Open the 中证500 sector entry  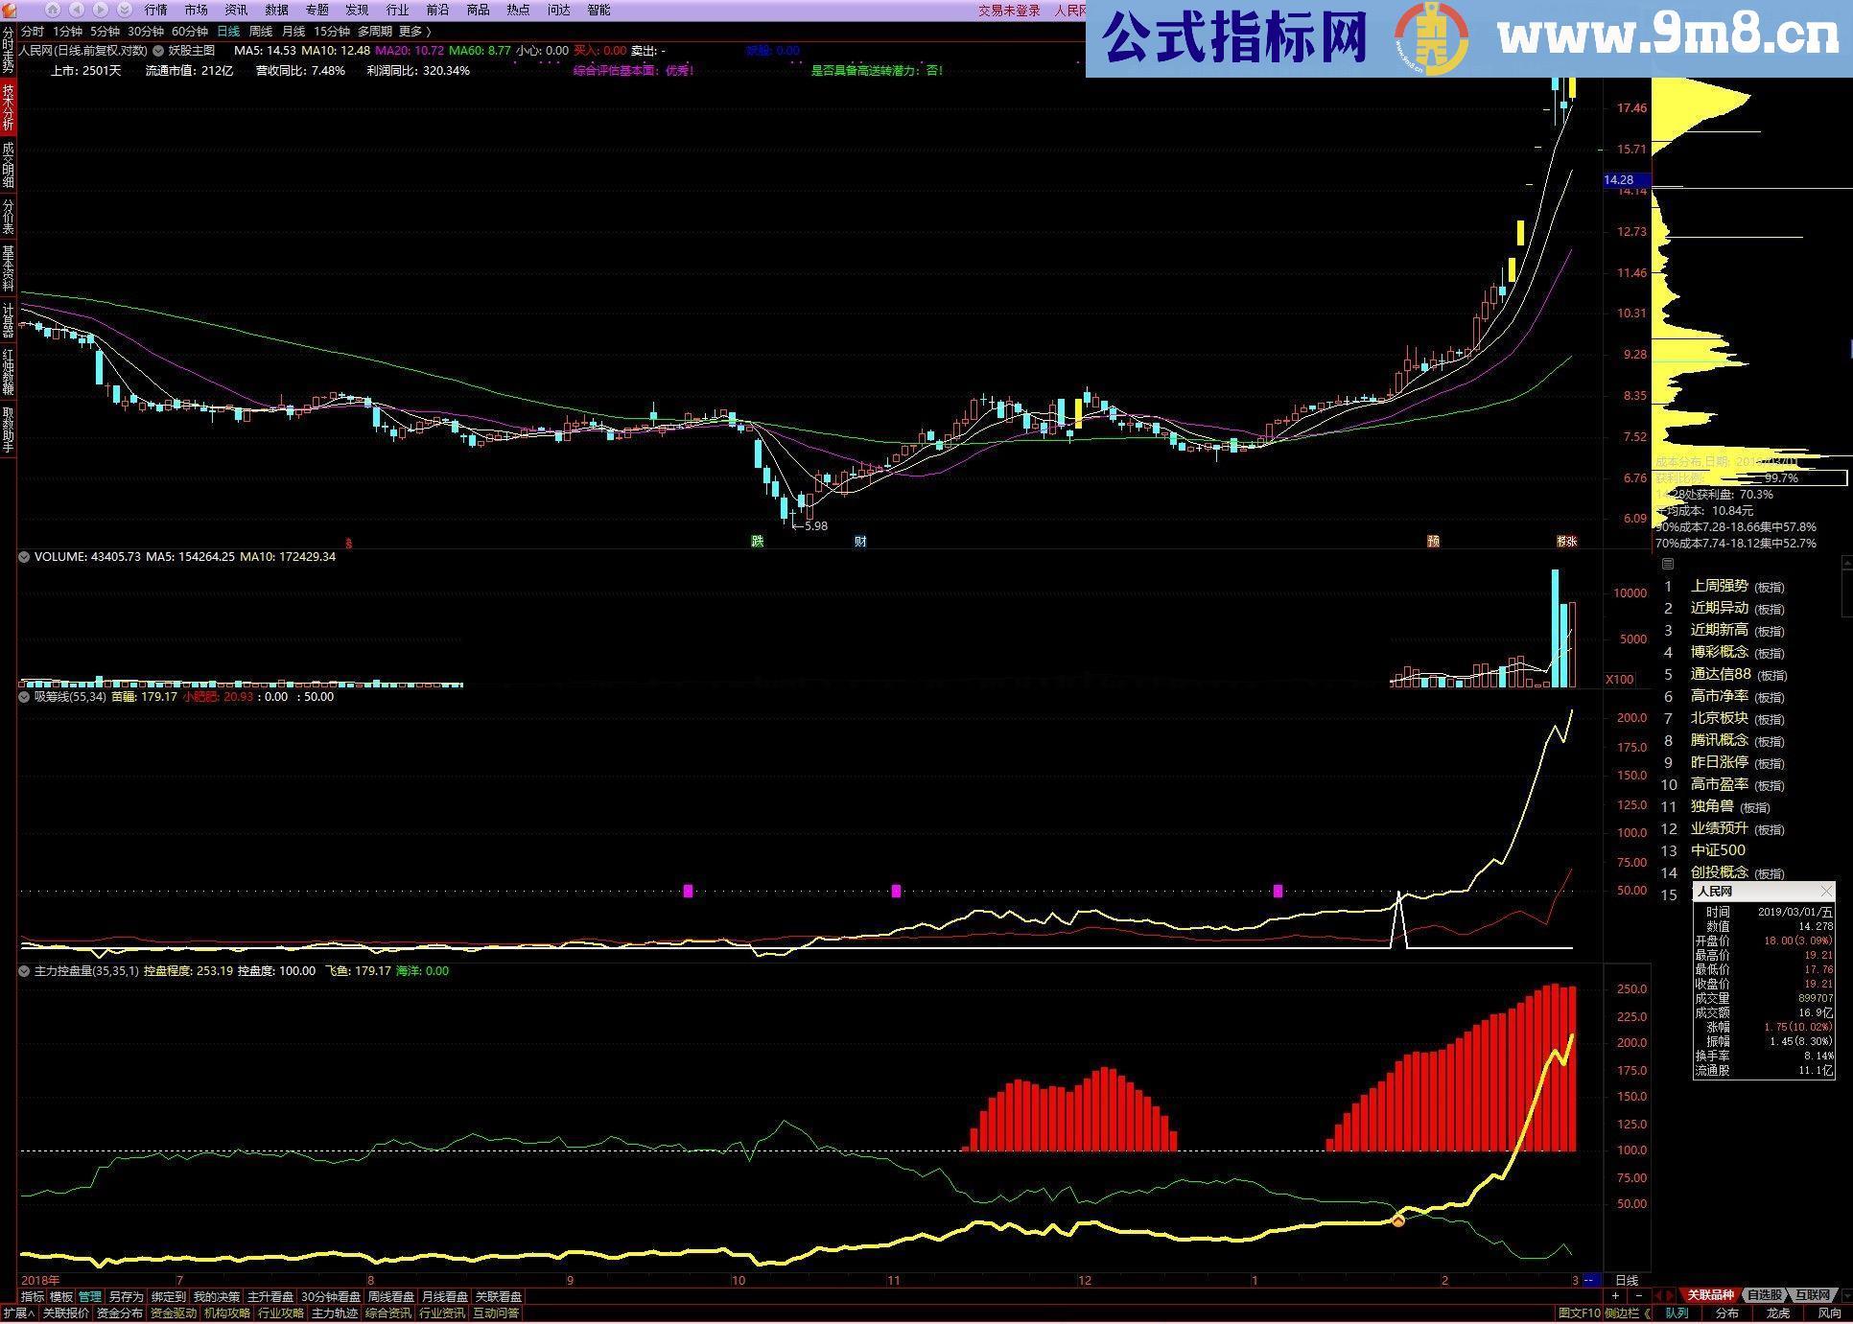[1718, 850]
